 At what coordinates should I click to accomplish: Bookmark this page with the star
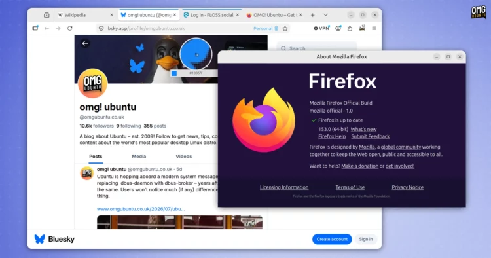tap(285, 29)
